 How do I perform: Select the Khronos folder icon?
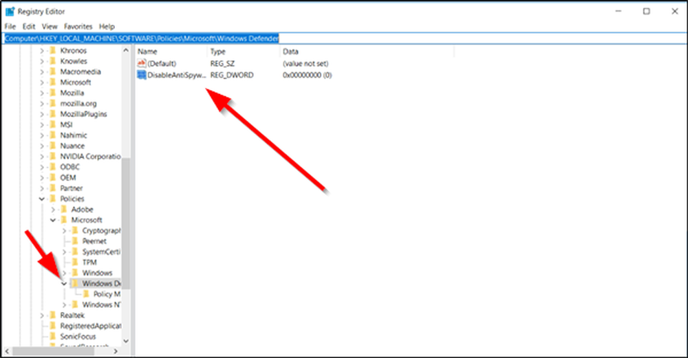54,51
